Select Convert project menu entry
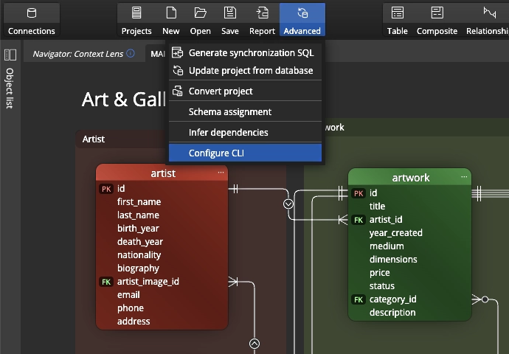 click(245, 91)
